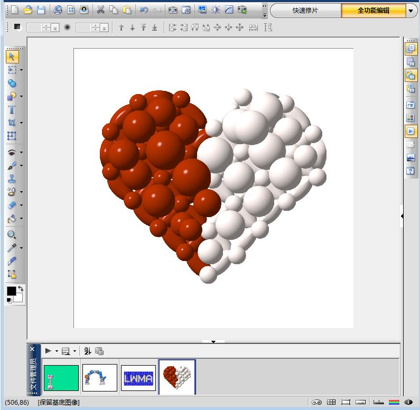This screenshot has height=410, width=420.
Task: Play slideshow in file manager panel
Action: (x=48, y=351)
